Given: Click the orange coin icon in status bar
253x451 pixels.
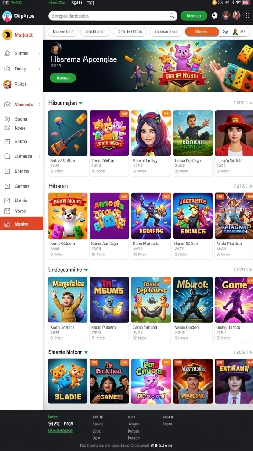Looking at the screenshot, I should [x=214, y=3].
